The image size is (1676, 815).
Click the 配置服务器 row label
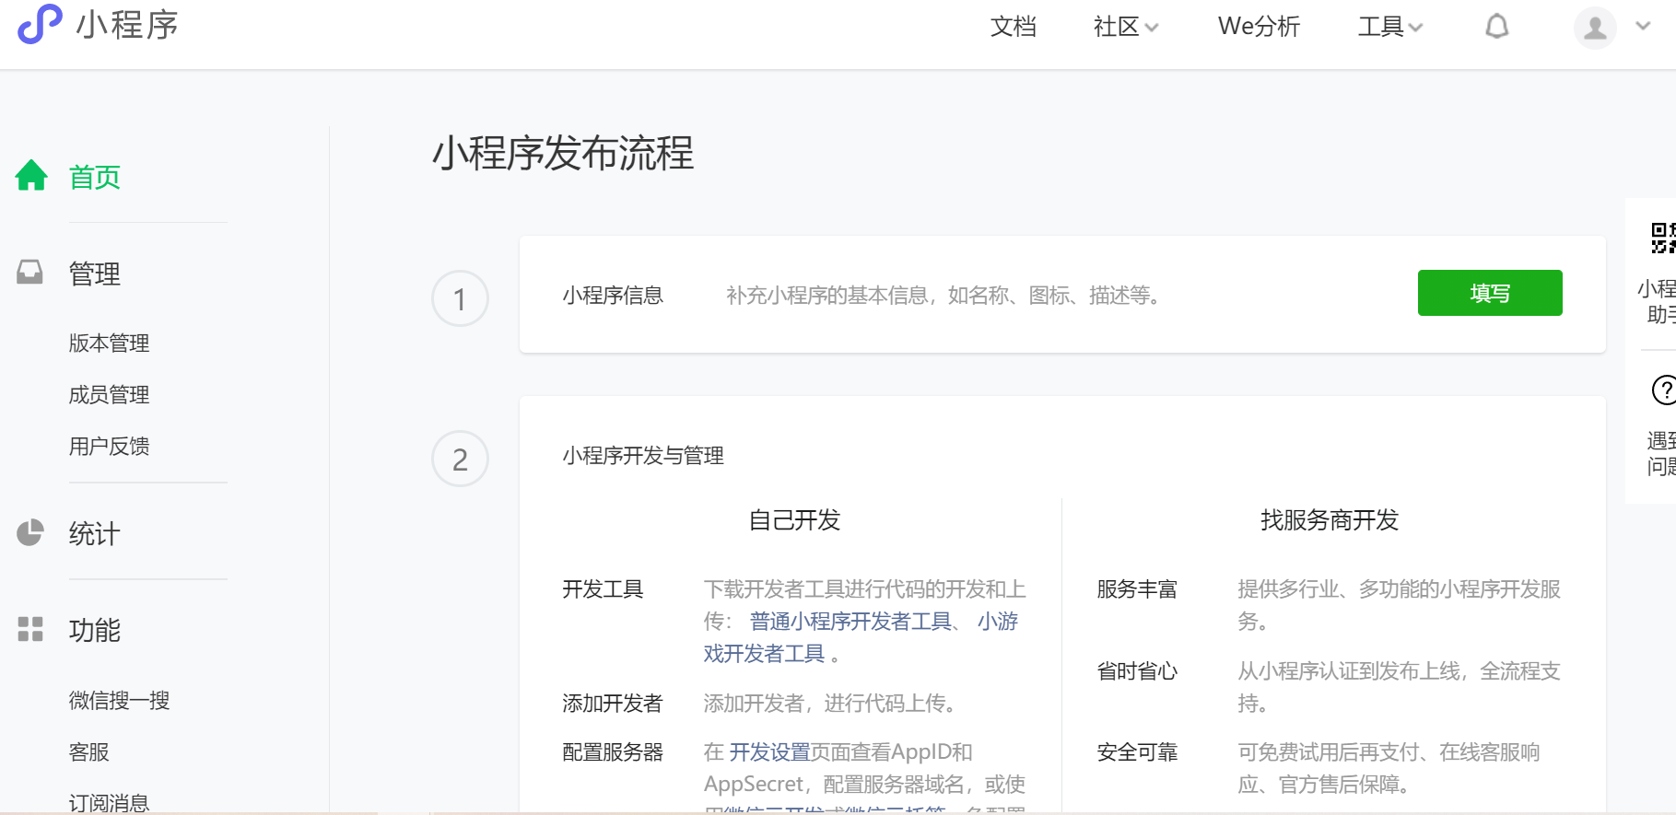coord(613,752)
